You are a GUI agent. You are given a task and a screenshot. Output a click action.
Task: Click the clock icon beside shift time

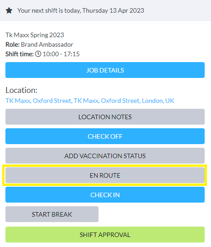[38, 54]
